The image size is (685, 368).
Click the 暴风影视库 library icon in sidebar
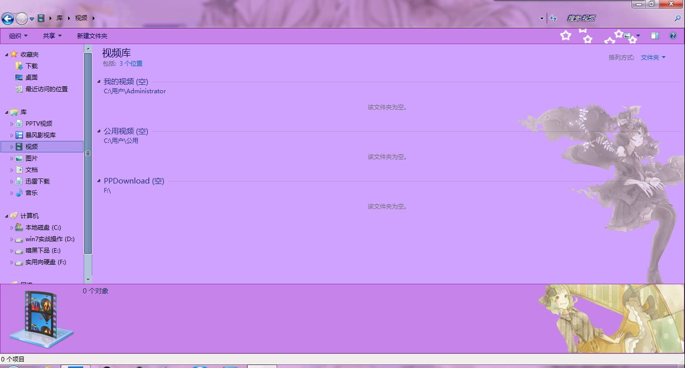[19, 135]
